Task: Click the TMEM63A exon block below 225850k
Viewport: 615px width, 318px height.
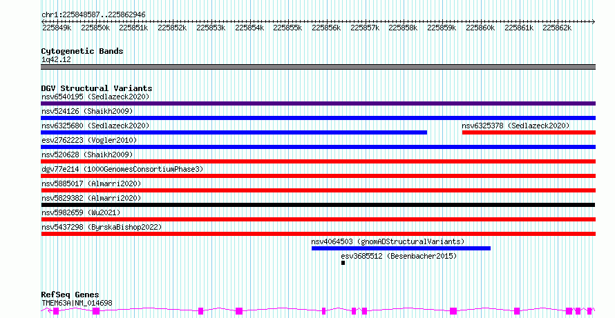Action: pos(96,311)
